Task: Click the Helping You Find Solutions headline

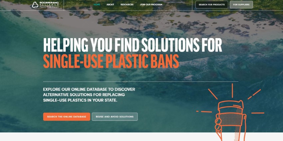Action: 133,45
